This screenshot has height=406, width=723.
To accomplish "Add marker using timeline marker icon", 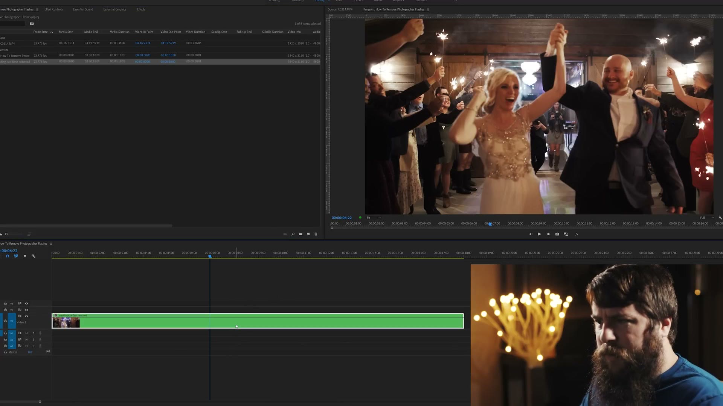I will point(25,256).
